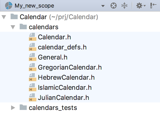Click the collapse all icon
The width and height of the screenshot is (160, 115).
tap(124, 6)
